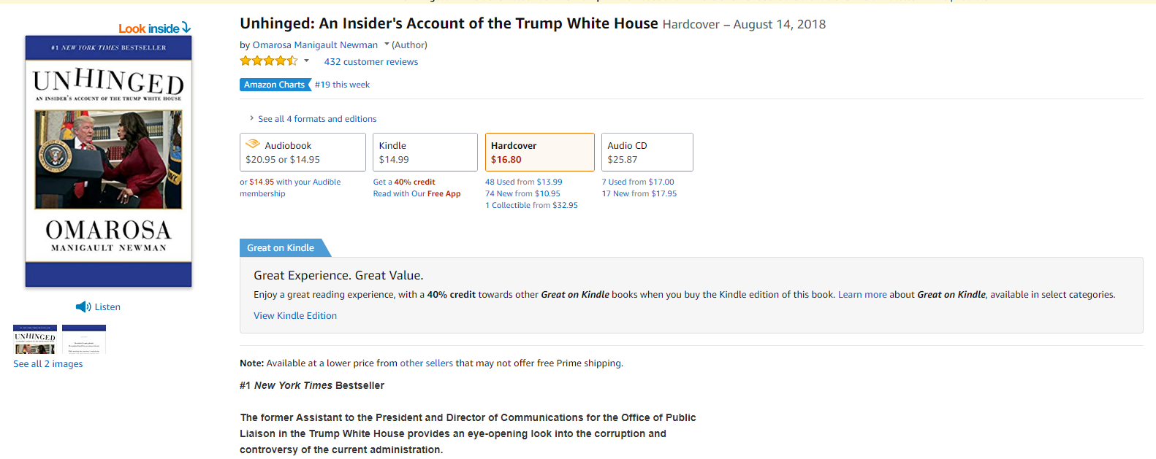Open the other sellers link
1156x459 pixels.
426,363
